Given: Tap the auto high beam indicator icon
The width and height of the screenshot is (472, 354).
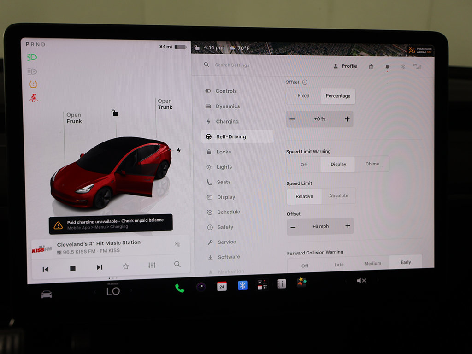Looking at the screenshot, I should (32, 71).
